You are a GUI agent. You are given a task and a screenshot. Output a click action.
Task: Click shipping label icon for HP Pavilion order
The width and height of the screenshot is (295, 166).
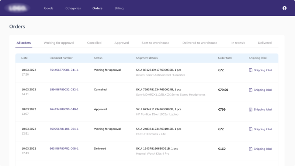[x=251, y=110]
